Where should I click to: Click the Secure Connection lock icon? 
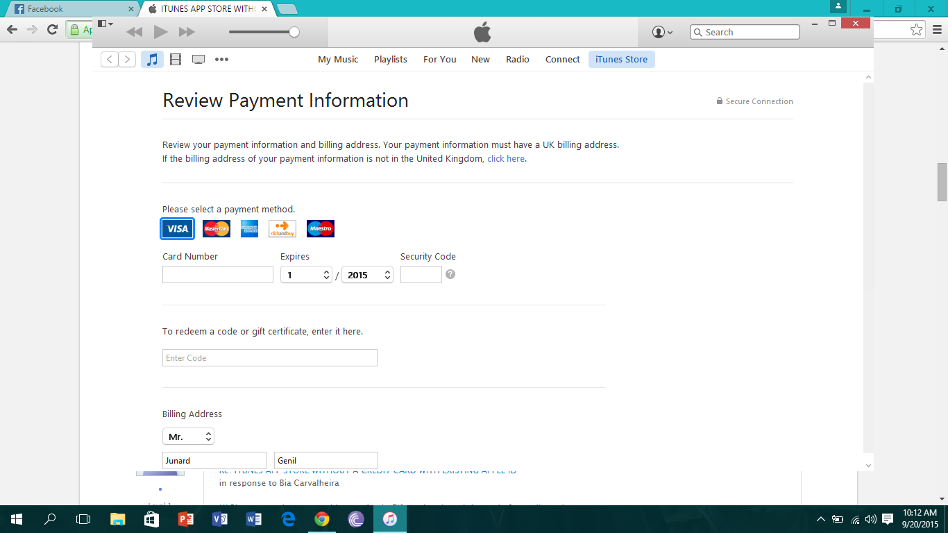click(720, 101)
